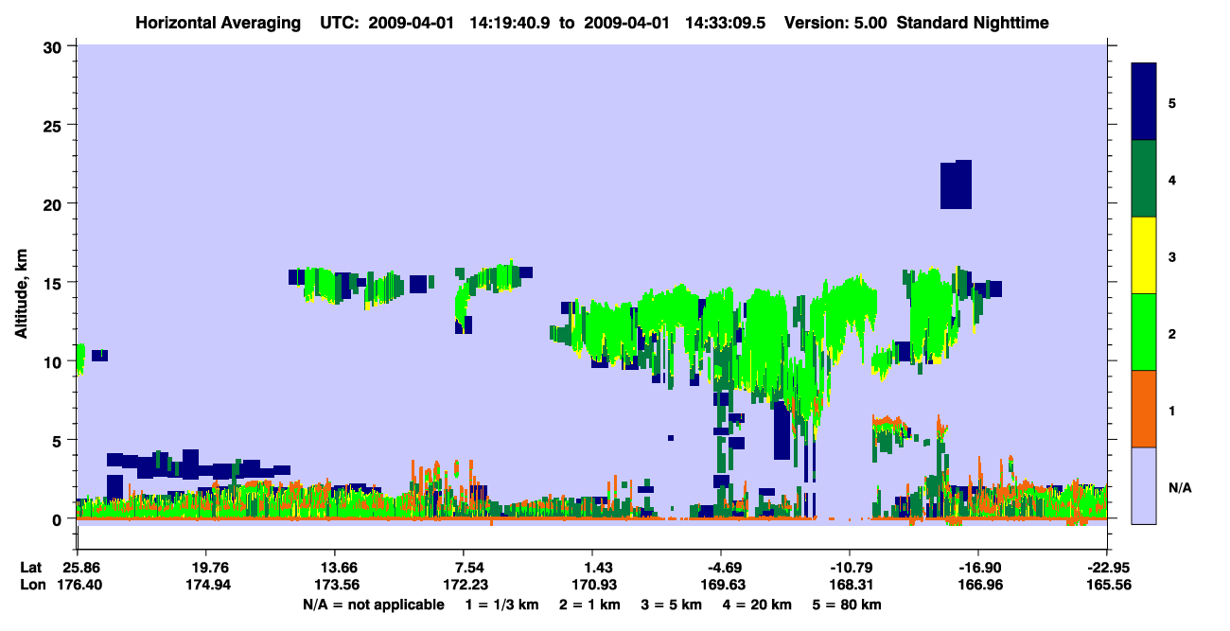This screenshot has height=631, width=1230.
Task: Click longitude value 172.23
Action: pos(464,585)
